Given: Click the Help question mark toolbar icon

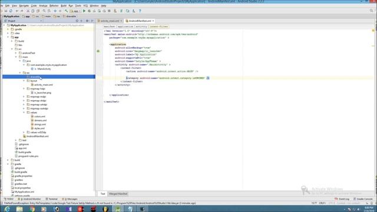Looking at the screenshot, I should [140, 11].
